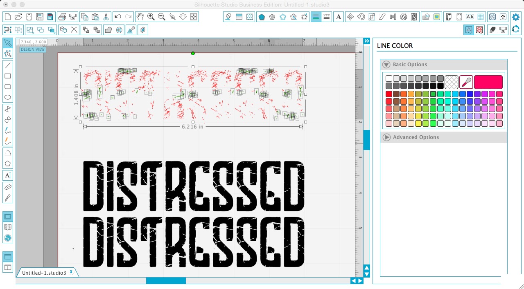This screenshot has width=524, height=289.
Task: Collapse the Basic Options section
Action: [386, 64]
